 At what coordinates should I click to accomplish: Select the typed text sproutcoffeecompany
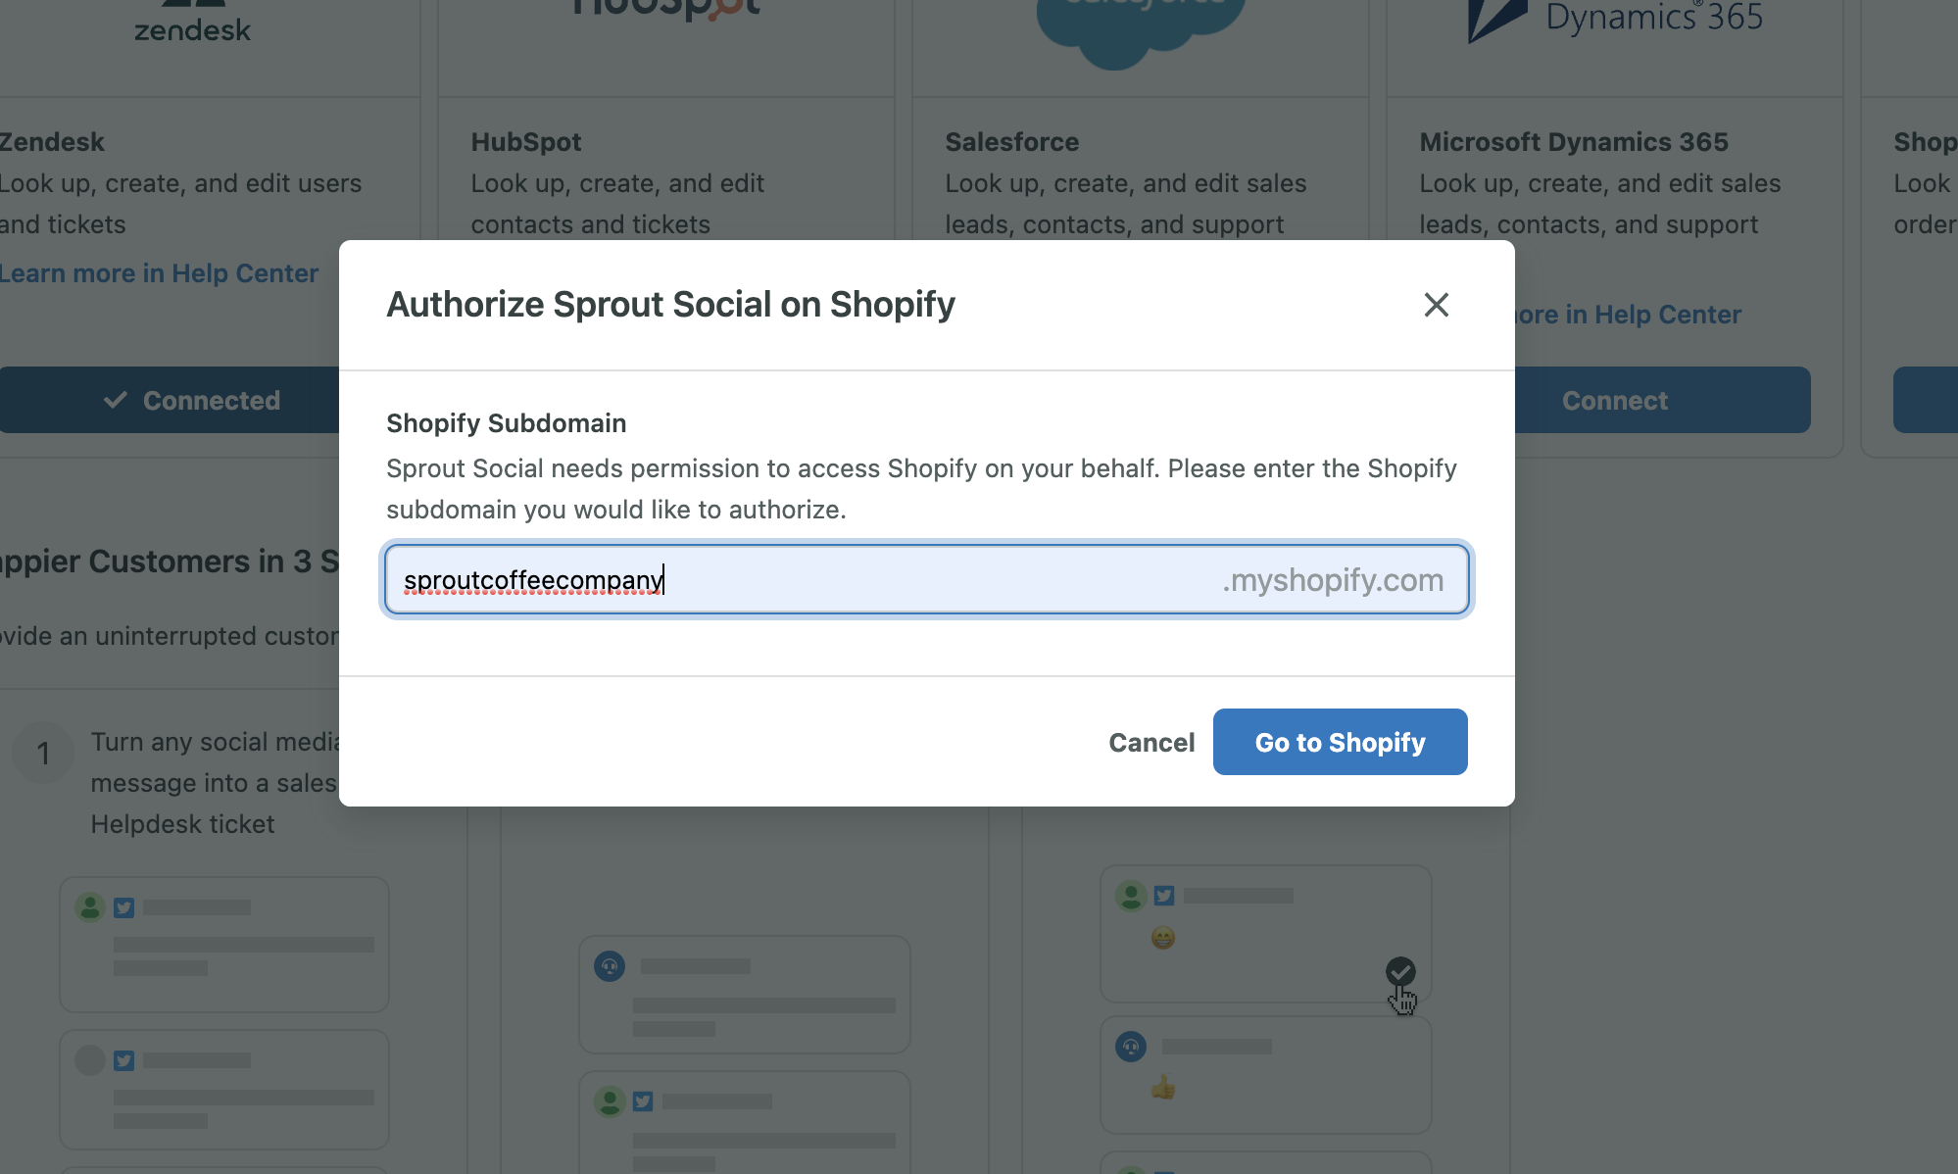coord(532,579)
